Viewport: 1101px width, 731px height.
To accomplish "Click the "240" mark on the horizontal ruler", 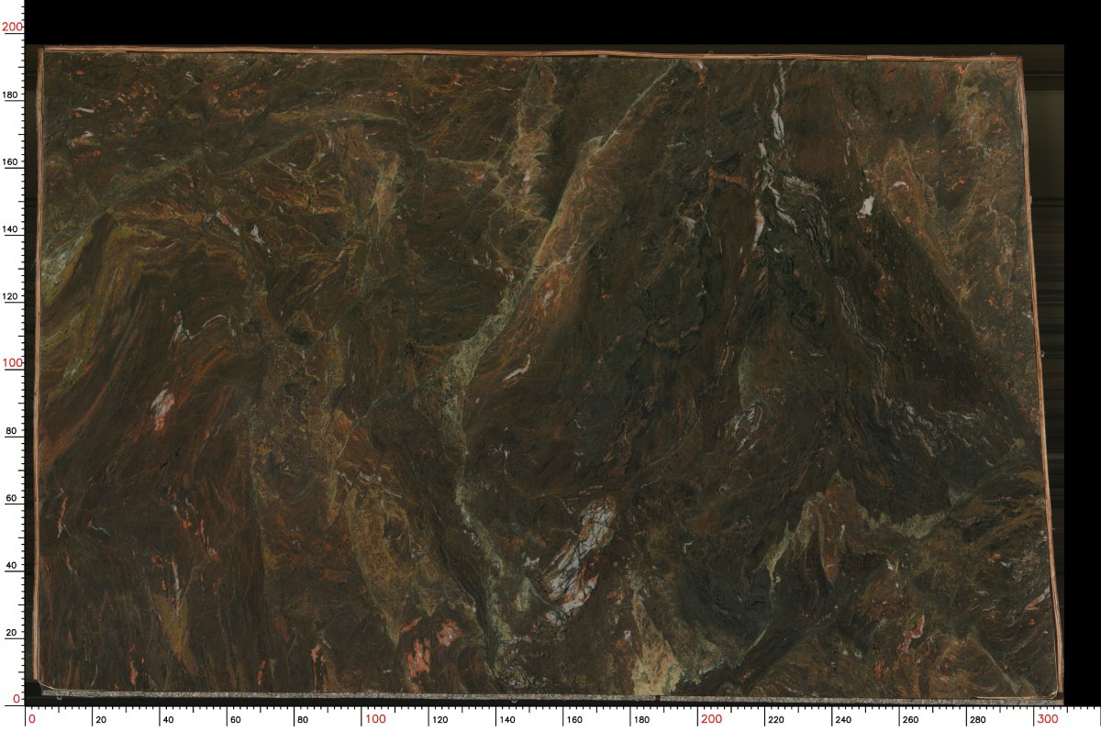I will 842,721.
